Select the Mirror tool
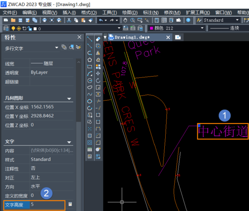 (98, 53)
